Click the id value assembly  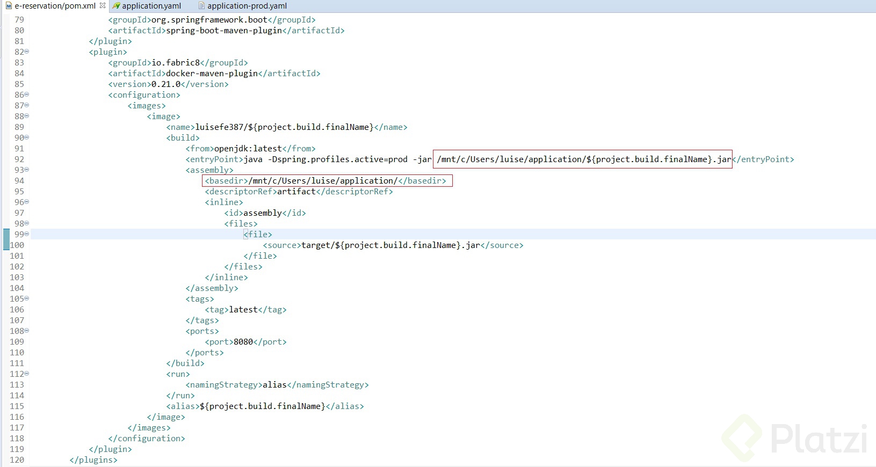click(x=263, y=213)
